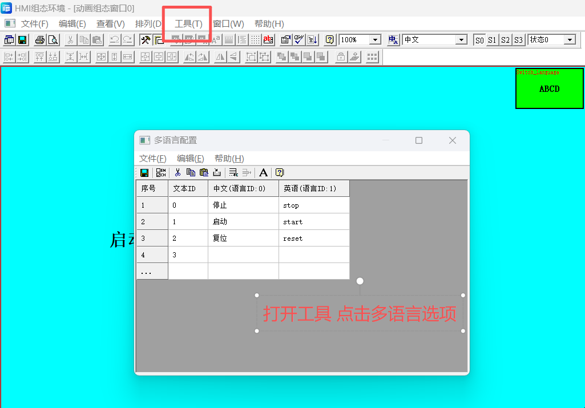Image resolution: width=585 pixels, height=408 pixels.
Task: Click the rotate-left icon in alignment toolbar
Action: (x=189, y=56)
